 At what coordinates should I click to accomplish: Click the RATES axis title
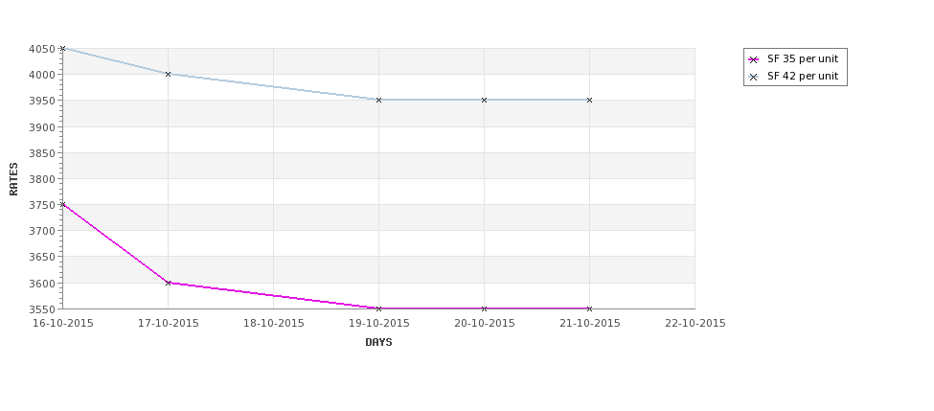pyautogui.click(x=13, y=179)
